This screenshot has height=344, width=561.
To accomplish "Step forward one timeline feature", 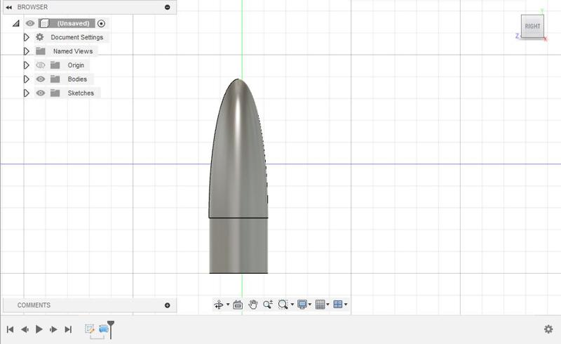I will click(53, 329).
